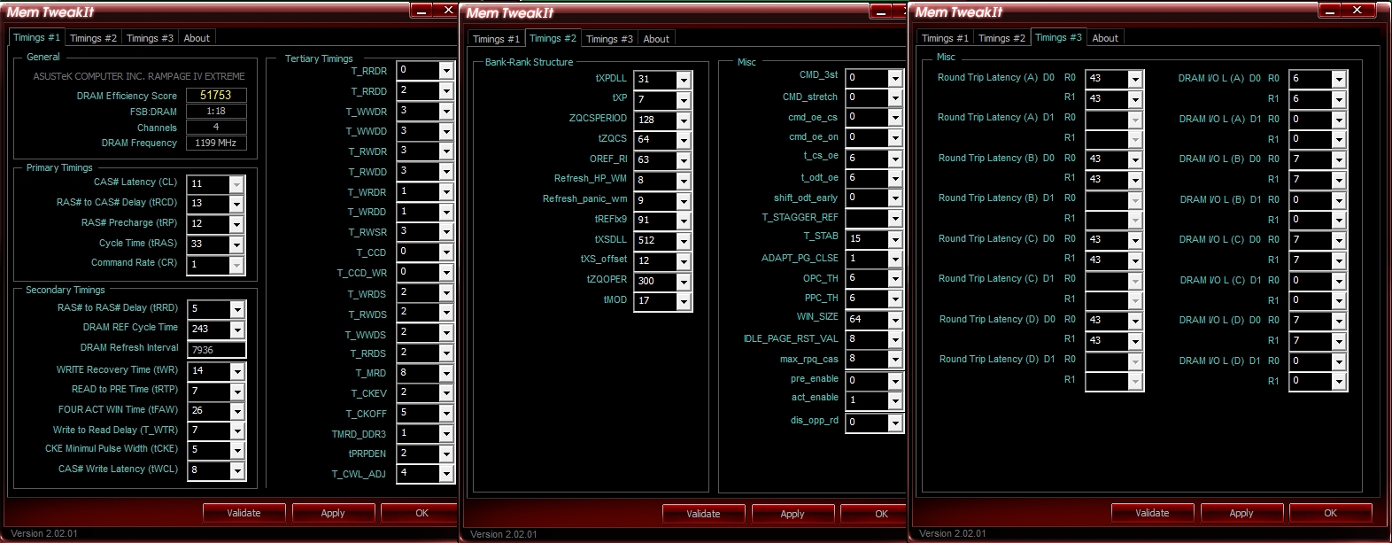Image resolution: width=1392 pixels, height=543 pixels.
Task: Minimize the middle Mem TweakIt window
Action: [x=881, y=12]
